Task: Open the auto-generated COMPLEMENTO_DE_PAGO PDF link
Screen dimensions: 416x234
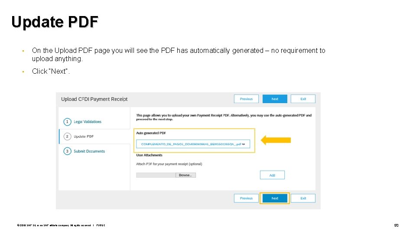Action: [x=191, y=144]
